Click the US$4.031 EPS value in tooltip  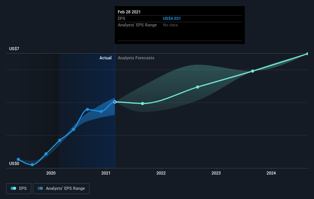[172, 18]
